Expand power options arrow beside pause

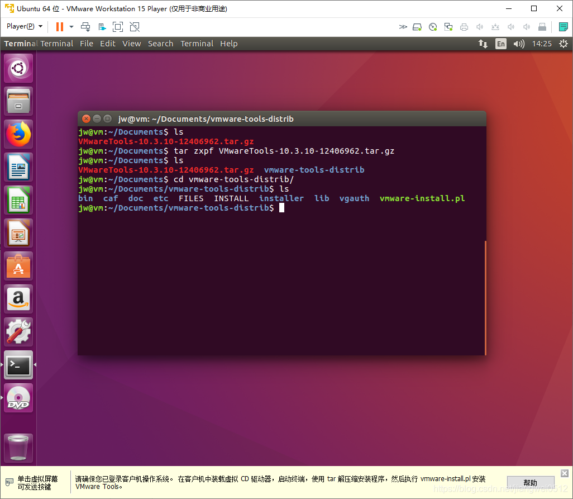click(71, 27)
